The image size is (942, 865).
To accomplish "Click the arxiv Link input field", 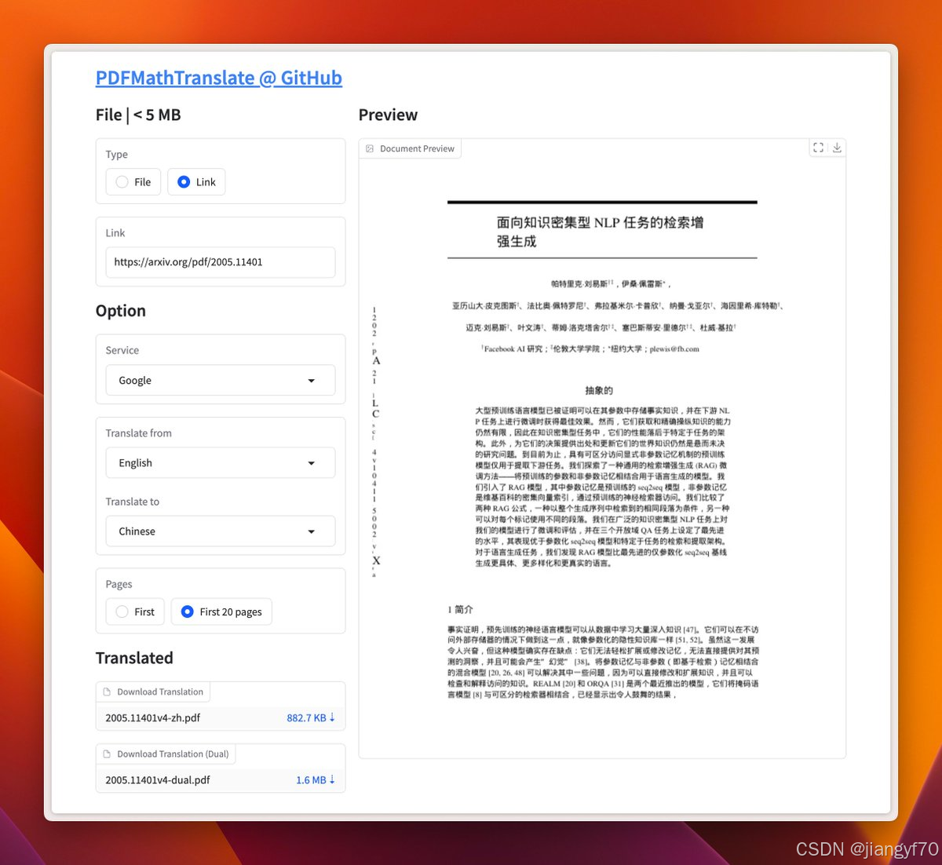I will tap(221, 262).
